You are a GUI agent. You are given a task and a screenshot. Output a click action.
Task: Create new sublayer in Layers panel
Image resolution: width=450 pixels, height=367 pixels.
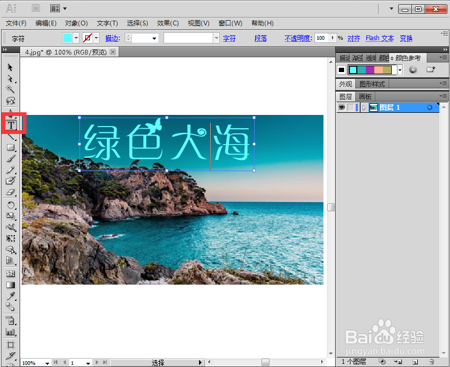click(x=398, y=362)
